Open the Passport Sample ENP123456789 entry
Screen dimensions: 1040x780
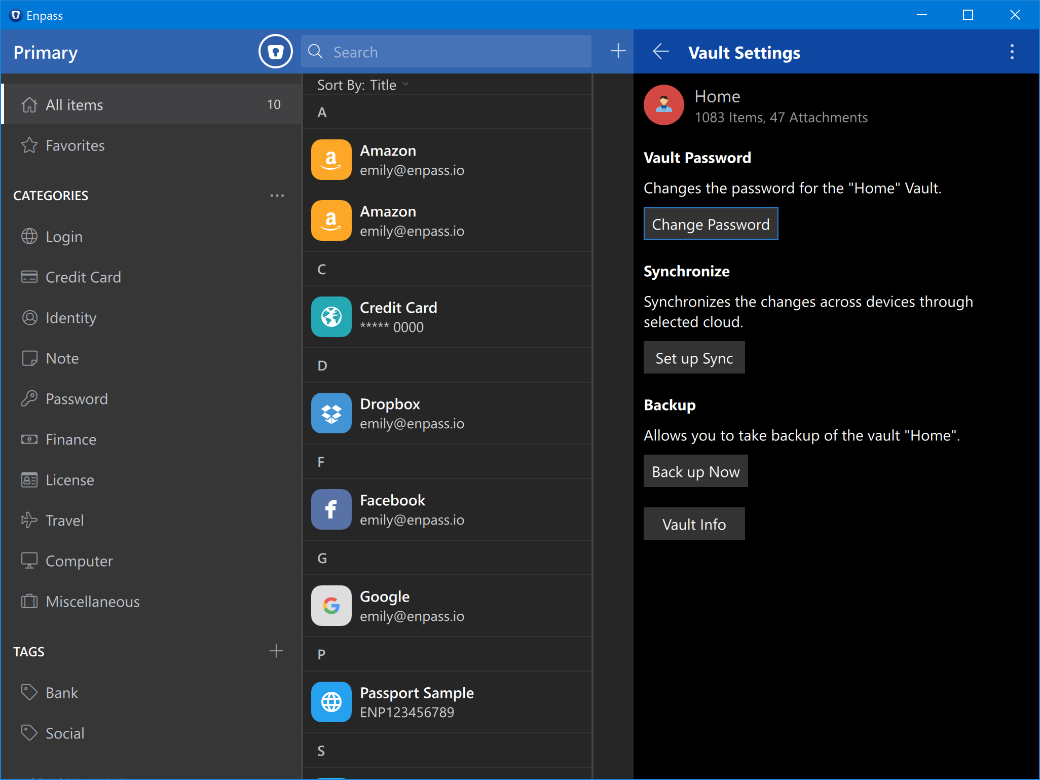447,702
